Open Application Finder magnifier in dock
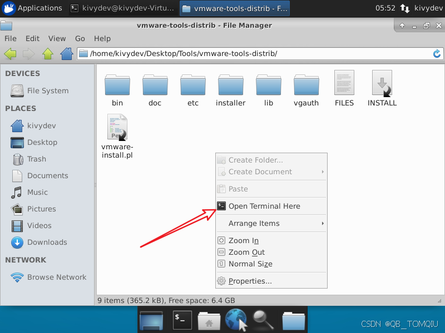This screenshot has height=333, width=445. (x=263, y=320)
